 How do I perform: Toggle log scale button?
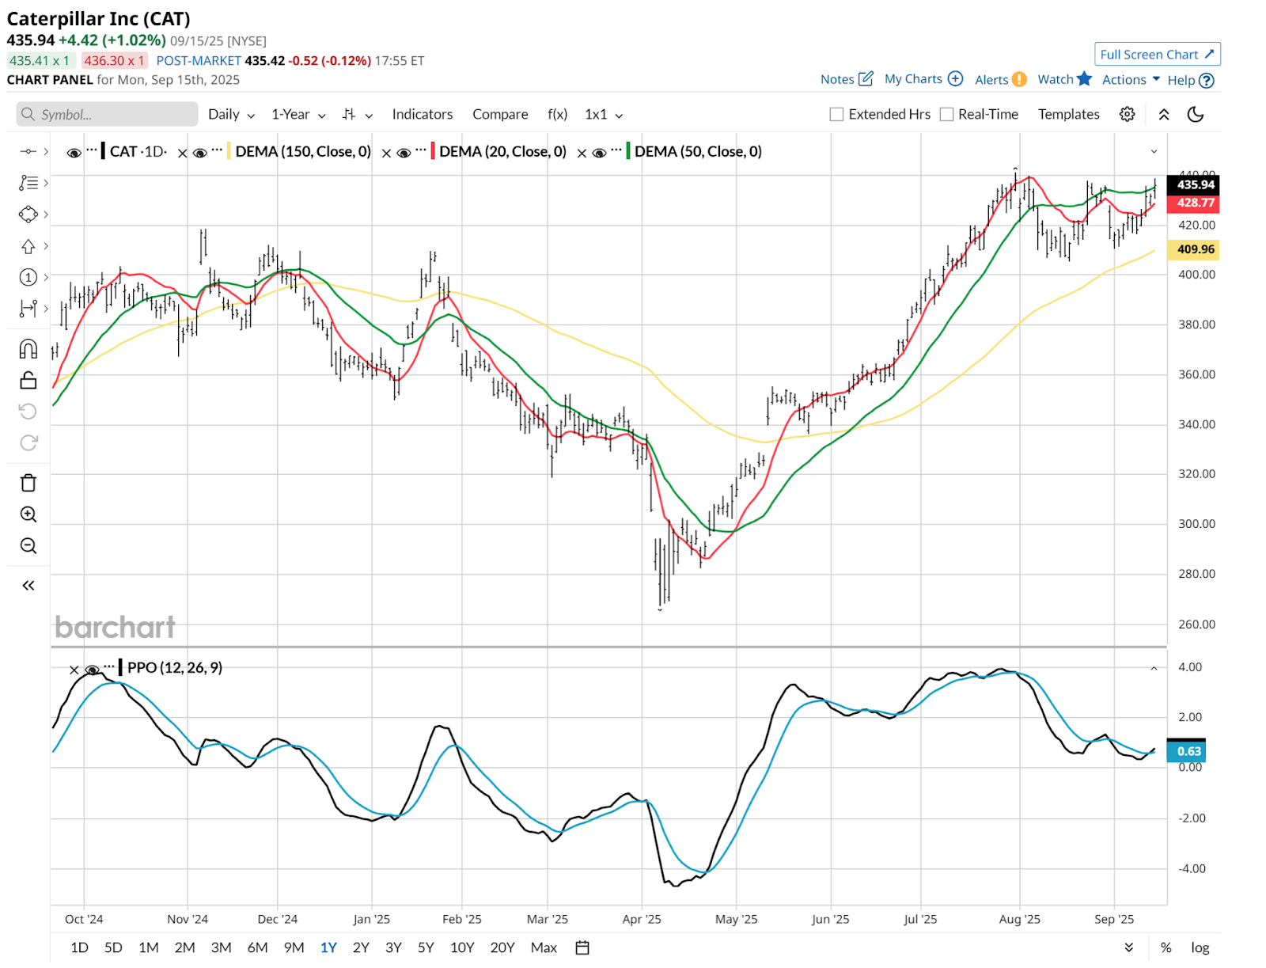click(x=1200, y=947)
